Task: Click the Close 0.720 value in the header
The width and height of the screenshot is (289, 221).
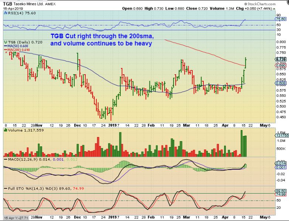Action: coord(197,8)
